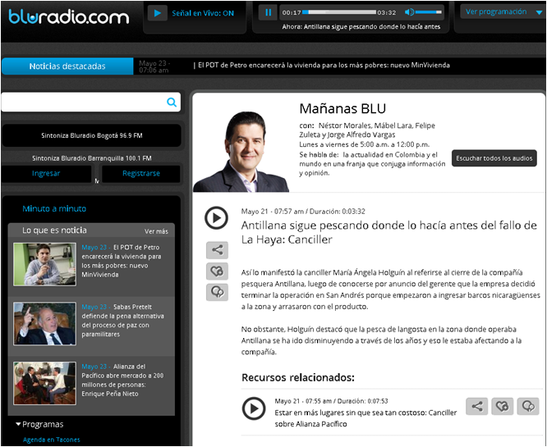This screenshot has width=547, height=447.
Task: Click the Mañanas BLU program title
Action: [x=342, y=109]
